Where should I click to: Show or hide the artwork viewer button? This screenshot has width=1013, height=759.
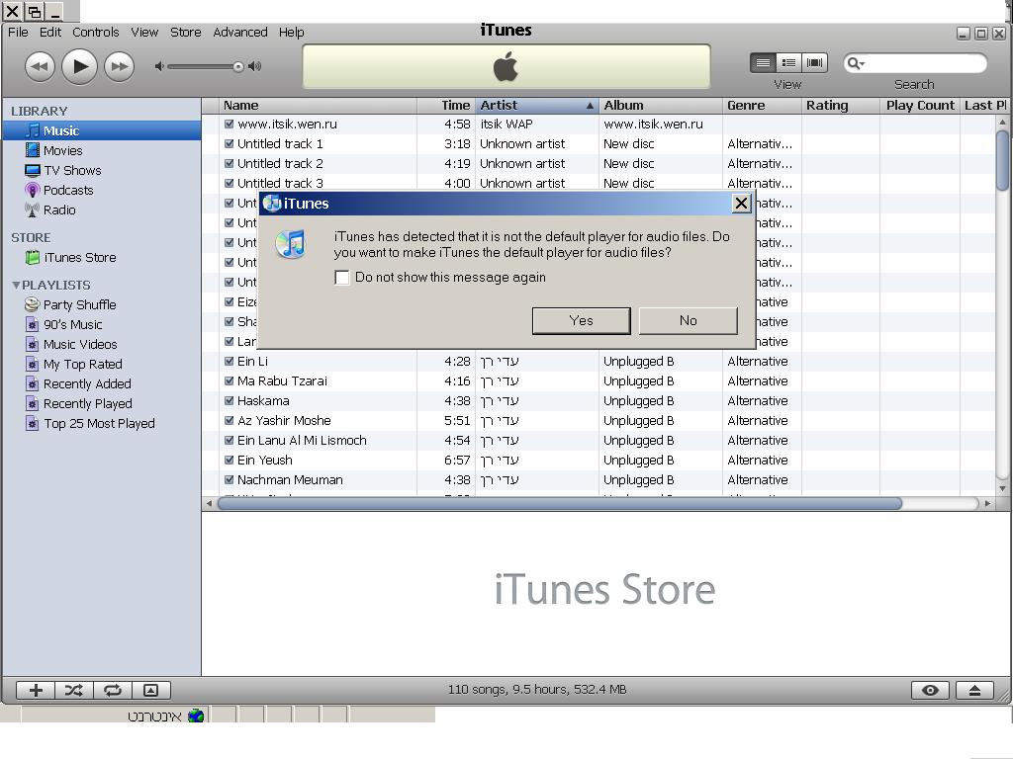[x=150, y=690]
